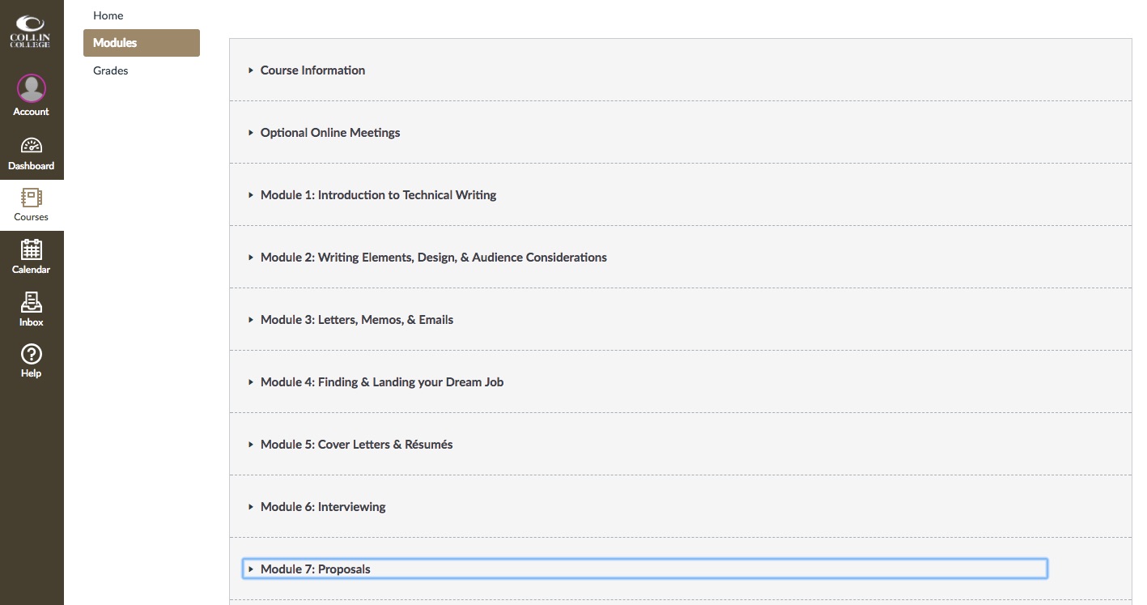Select Home in course navigation
The height and width of the screenshot is (605, 1147).
108,15
